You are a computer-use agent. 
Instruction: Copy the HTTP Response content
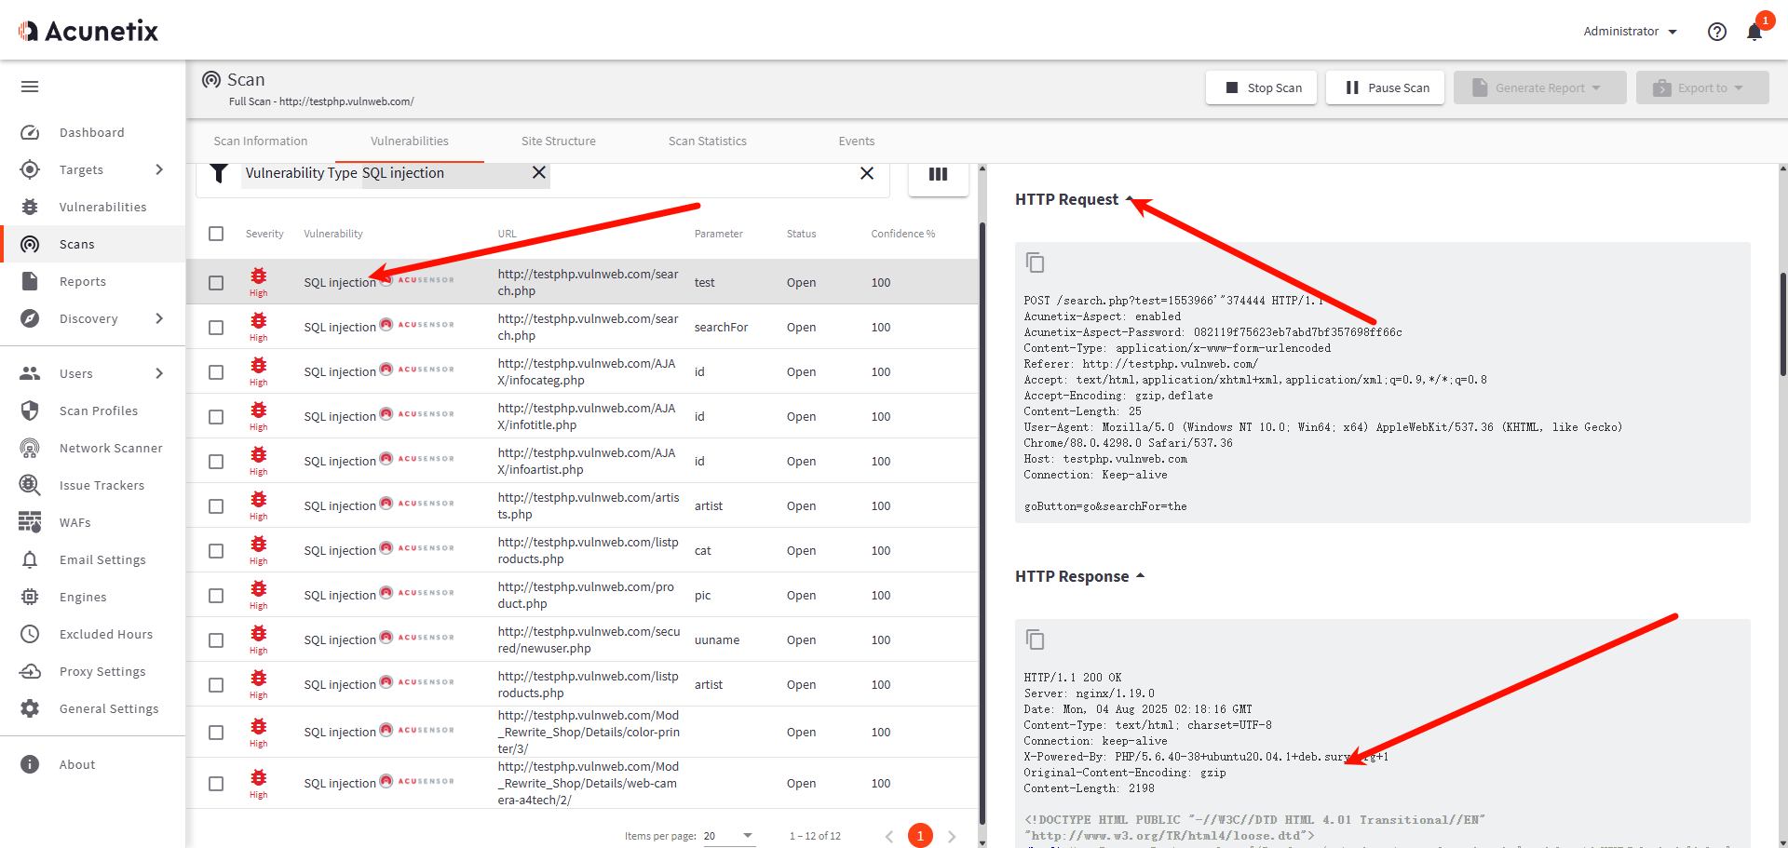click(x=1035, y=639)
